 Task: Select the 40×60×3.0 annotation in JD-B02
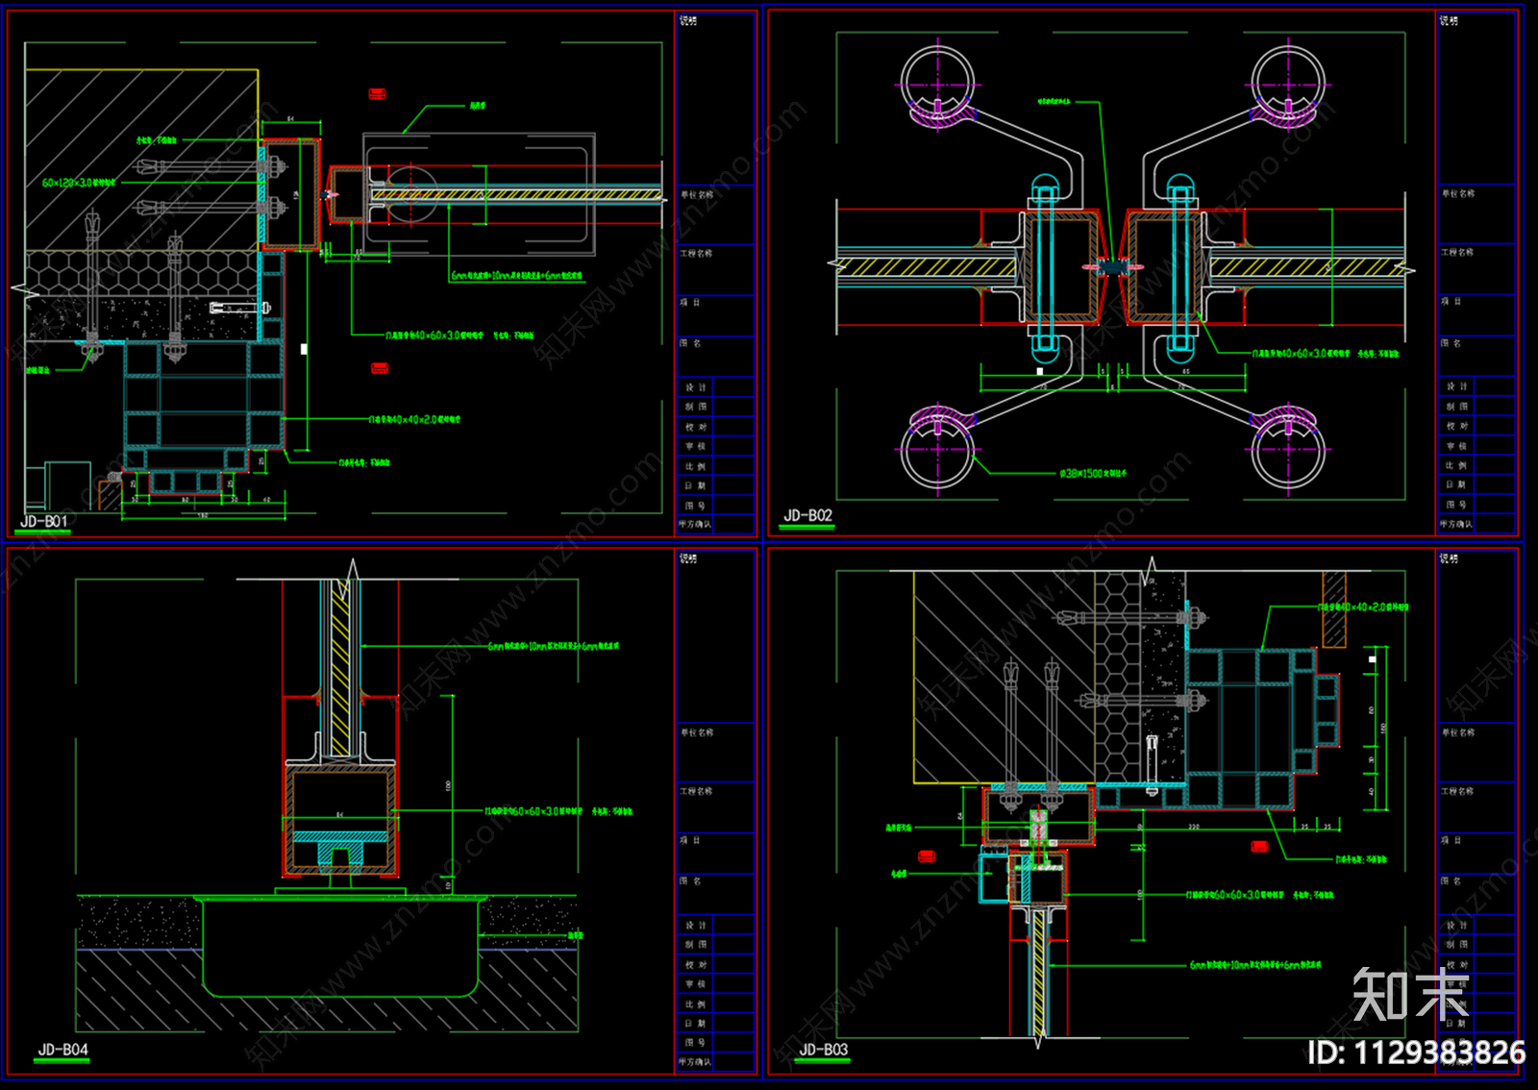point(1326,354)
